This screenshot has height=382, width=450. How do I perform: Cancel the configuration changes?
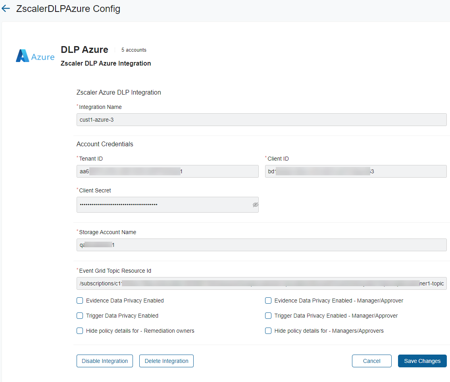click(371, 361)
